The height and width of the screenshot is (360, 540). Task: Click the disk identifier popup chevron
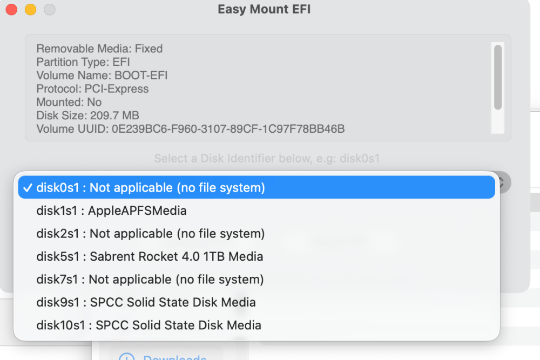pos(503,182)
